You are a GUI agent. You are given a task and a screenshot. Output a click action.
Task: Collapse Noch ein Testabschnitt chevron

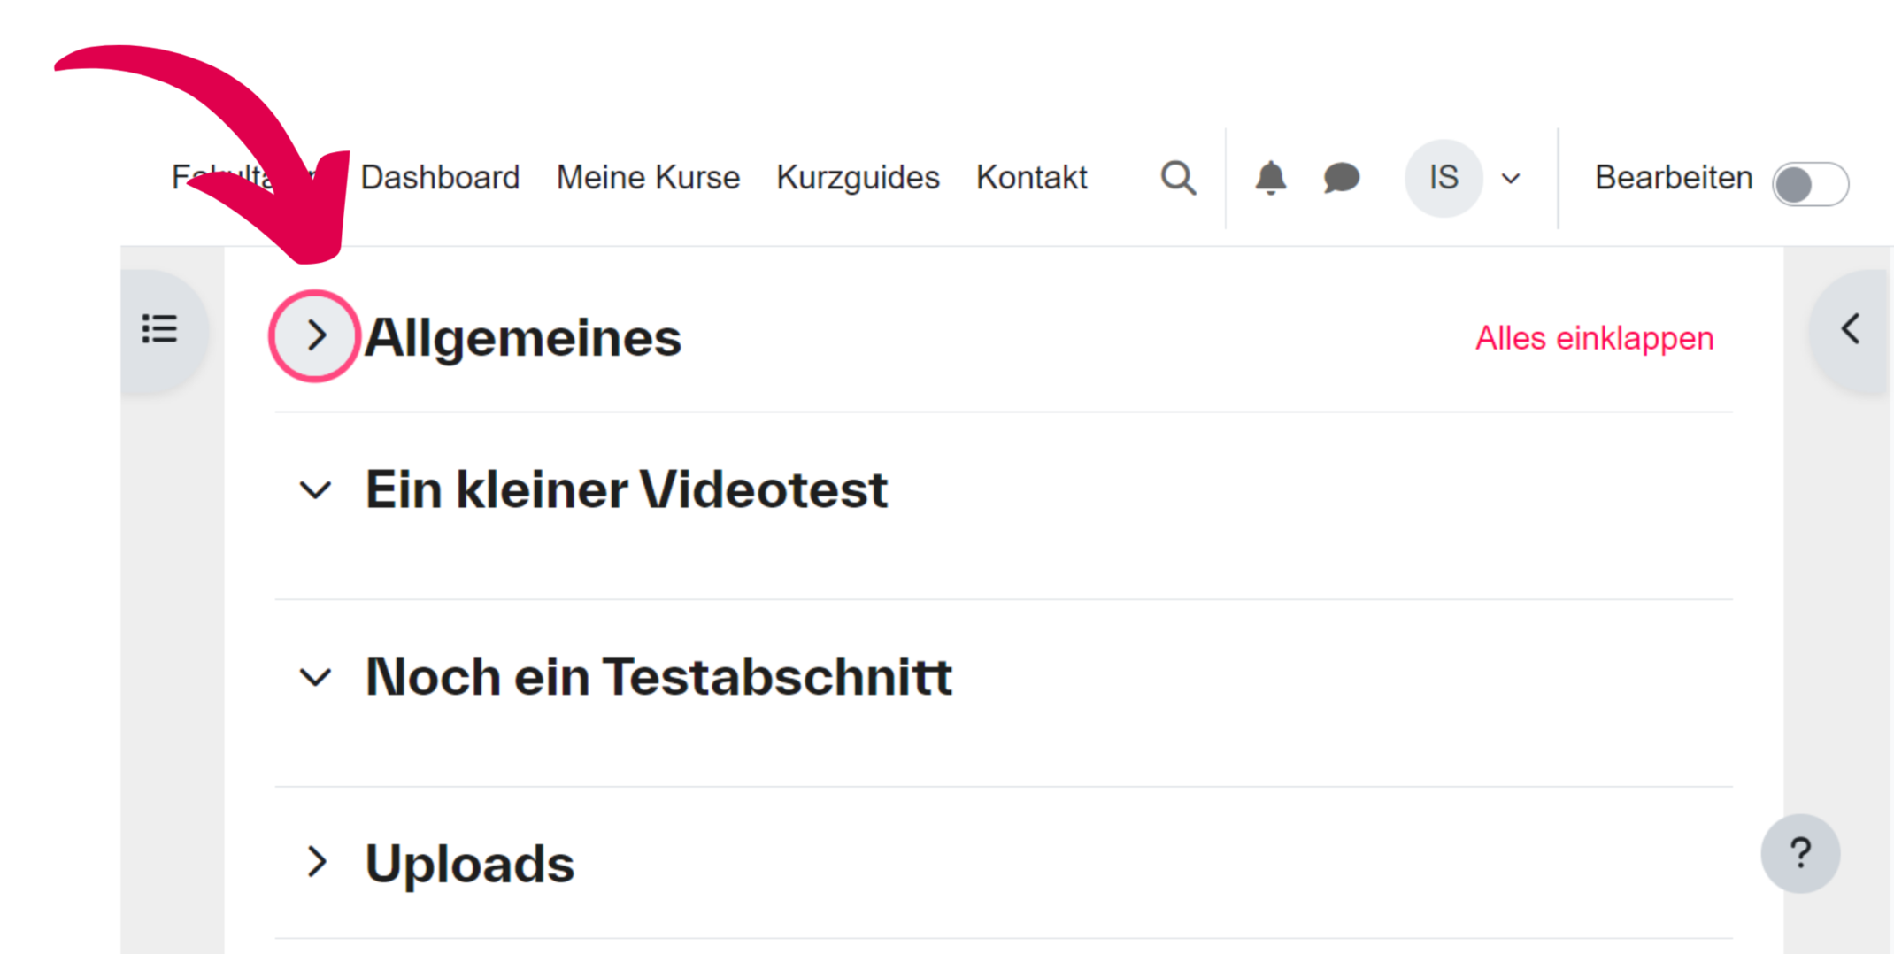click(315, 677)
